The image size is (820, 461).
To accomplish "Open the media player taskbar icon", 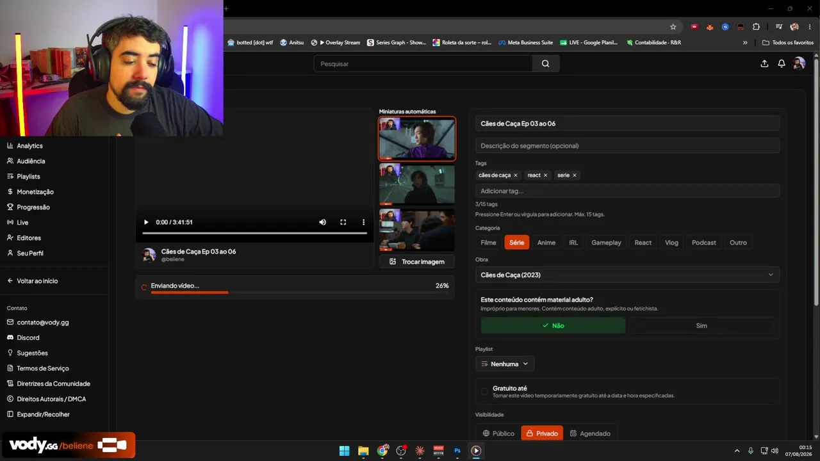I will pos(476,451).
